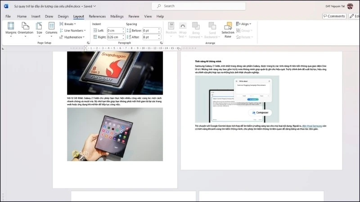Open the Paragraph settings dialog launcher
360x202 pixels.
pos(162,43)
